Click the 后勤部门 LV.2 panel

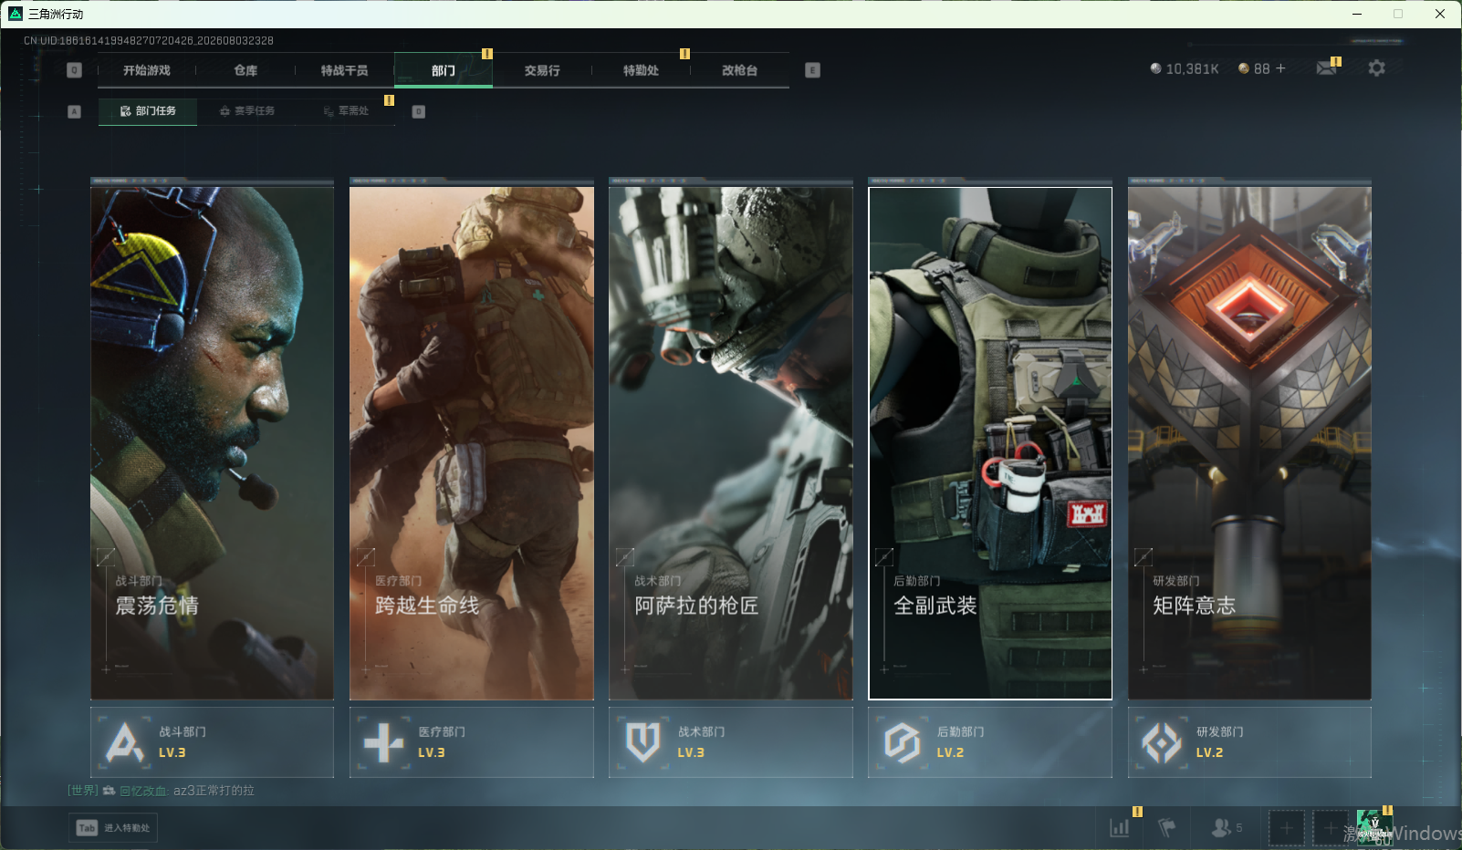coord(990,742)
